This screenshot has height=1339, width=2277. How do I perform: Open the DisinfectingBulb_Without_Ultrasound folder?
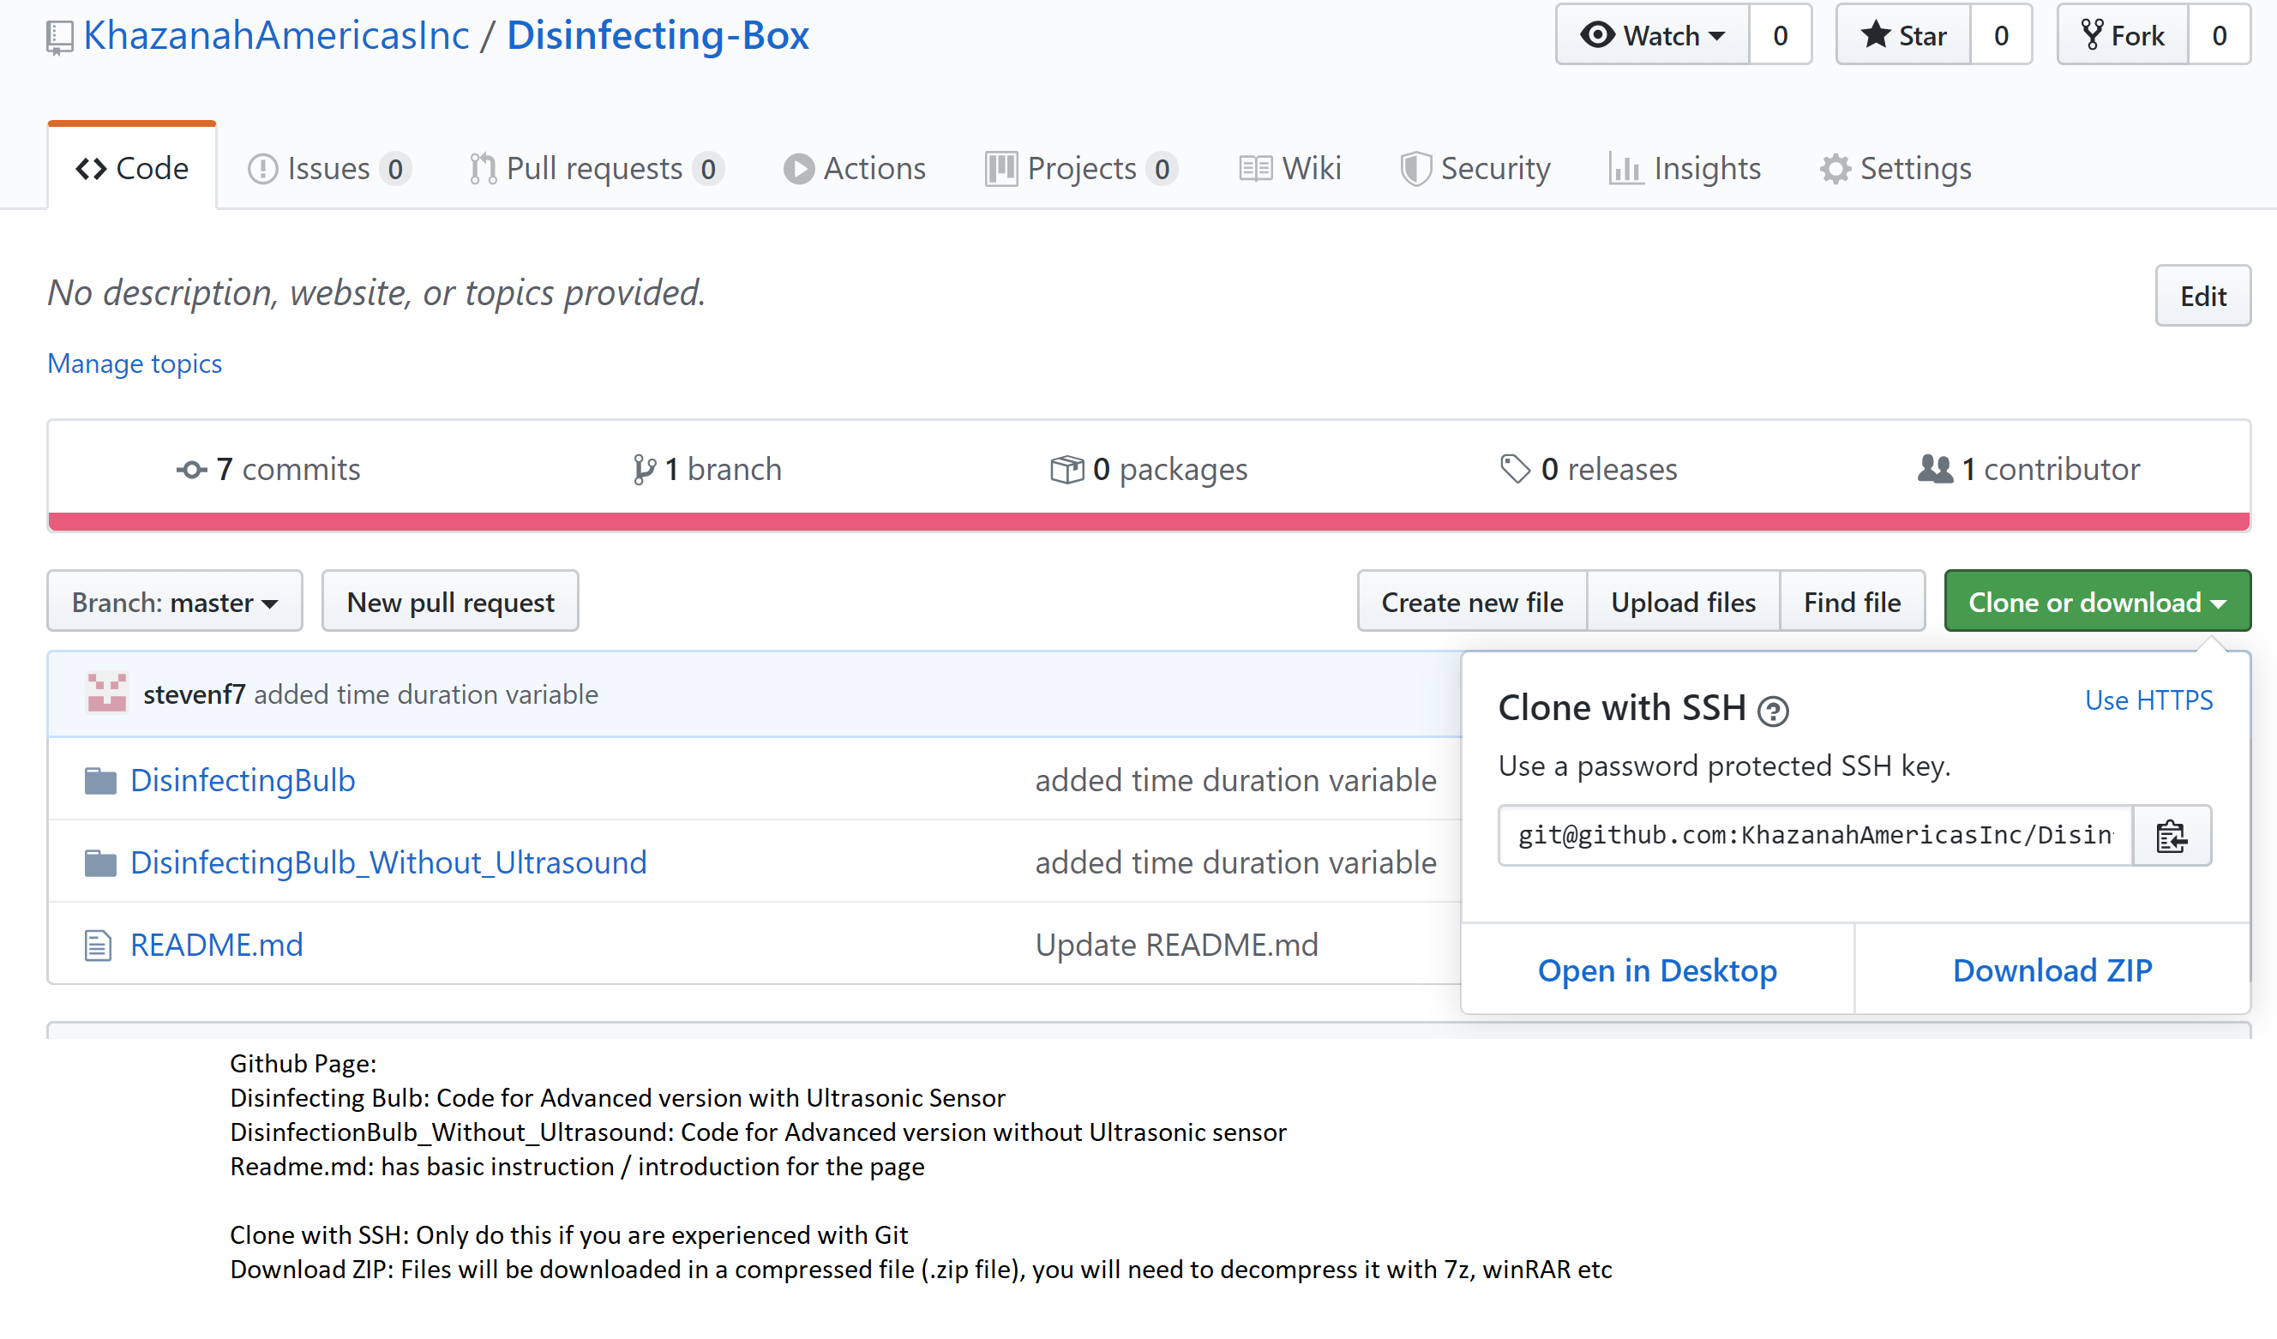pyautogui.click(x=388, y=863)
